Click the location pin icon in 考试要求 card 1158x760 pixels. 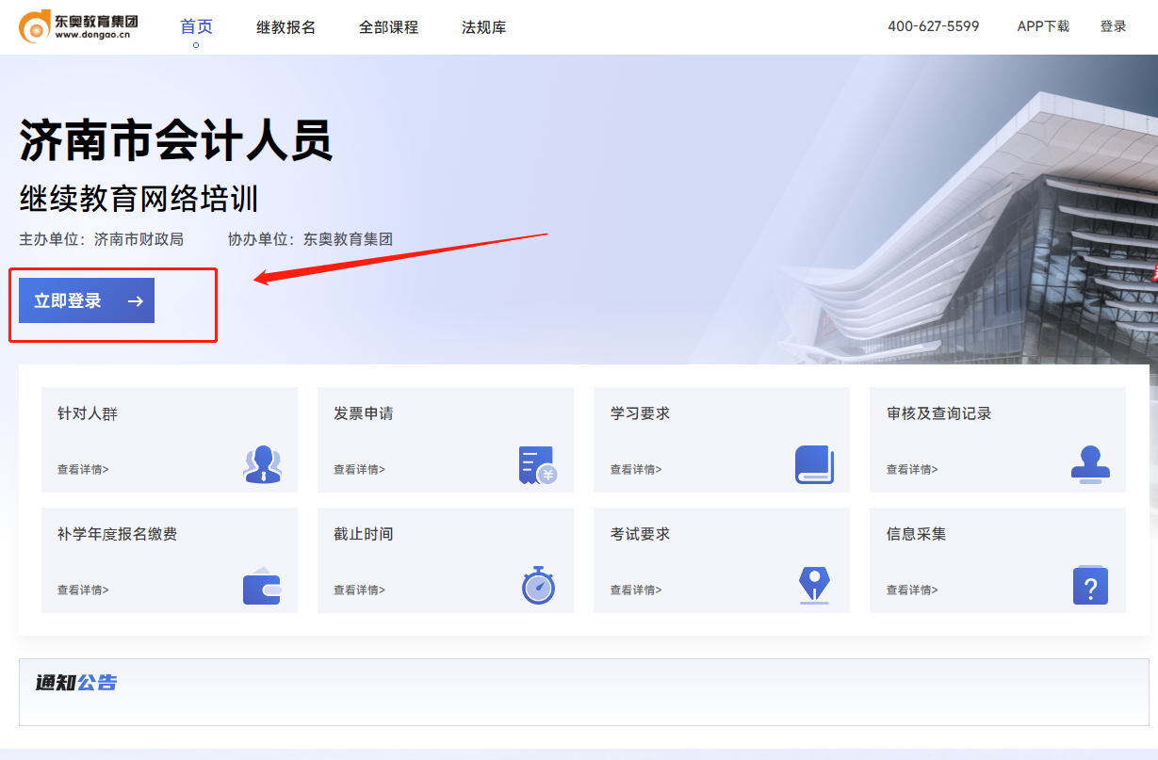pyautogui.click(x=814, y=585)
